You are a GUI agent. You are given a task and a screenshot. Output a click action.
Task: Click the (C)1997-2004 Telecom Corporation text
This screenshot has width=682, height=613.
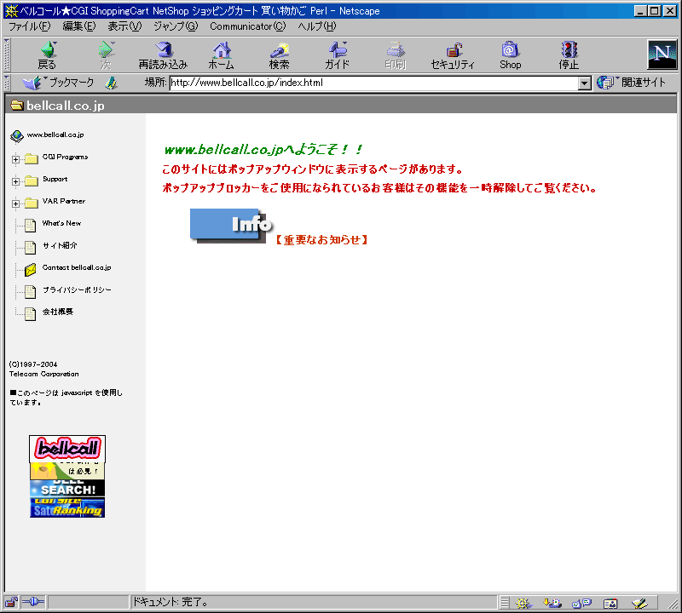43,370
